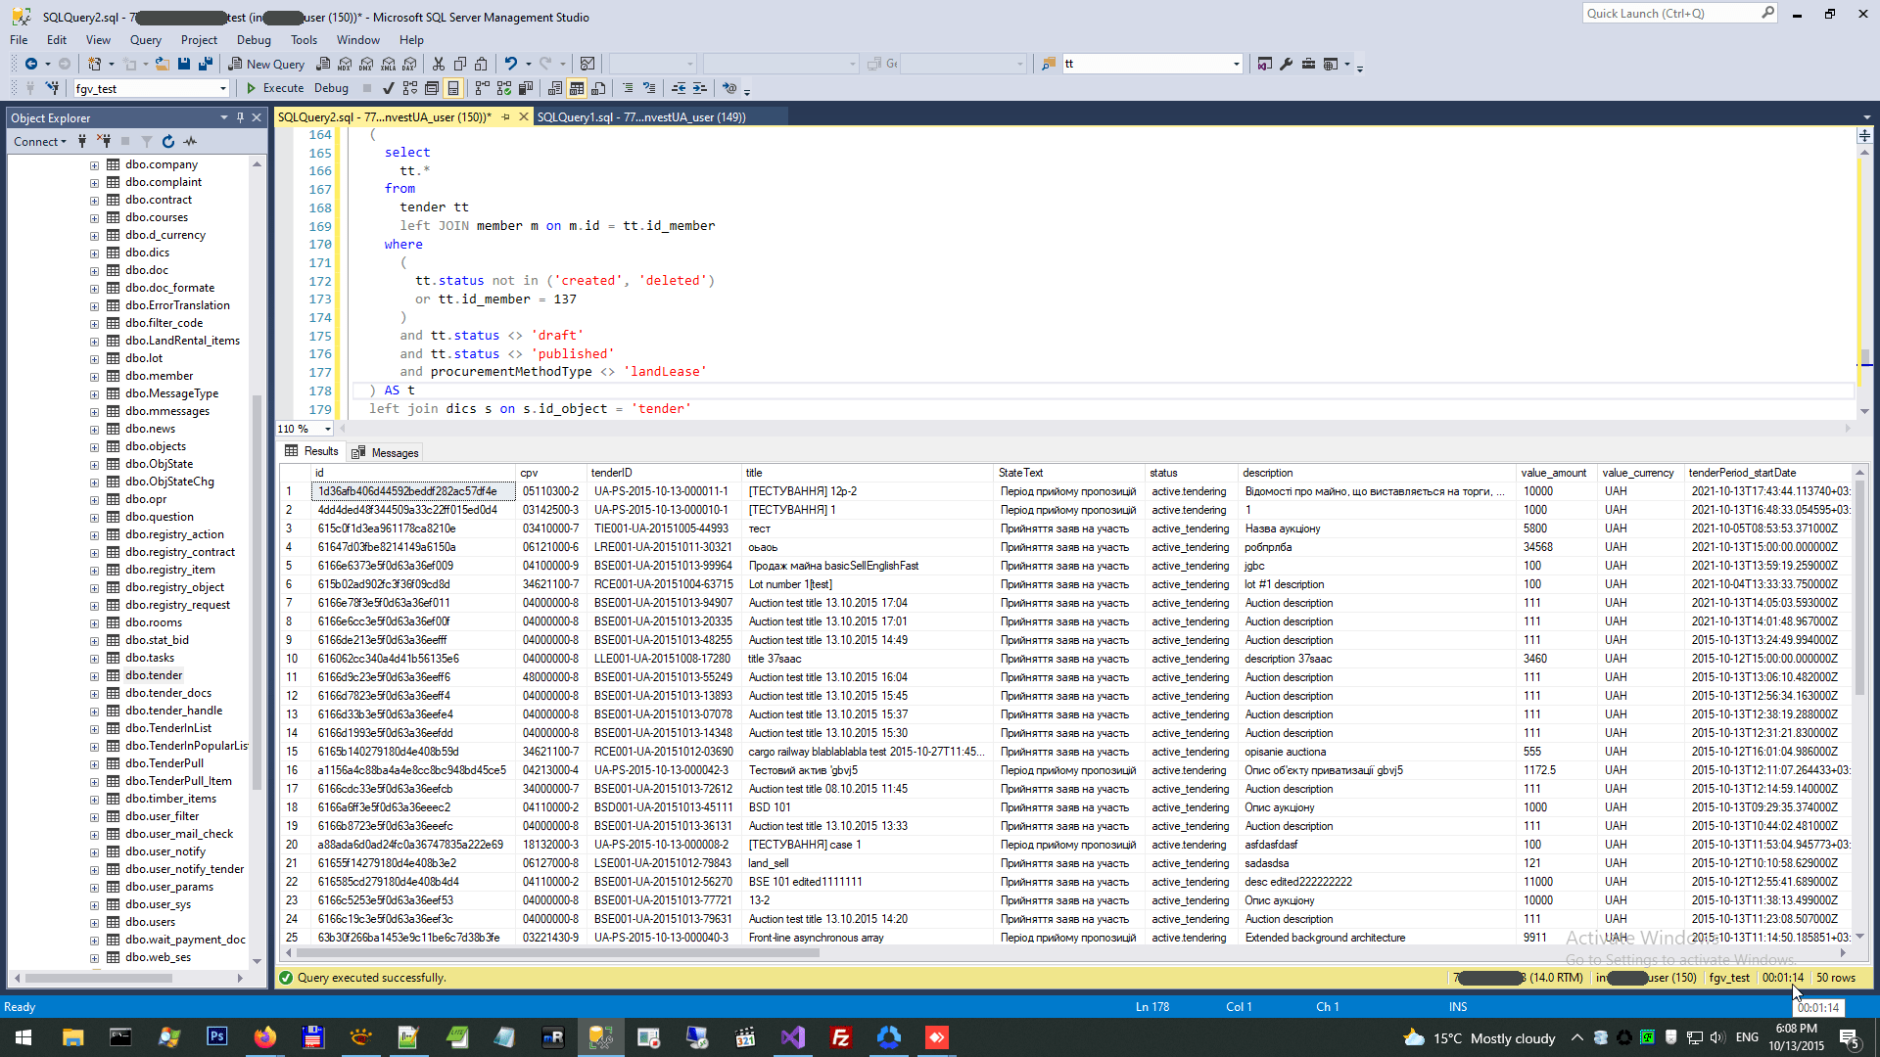The width and height of the screenshot is (1880, 1057).
Task: Click the Execute button
Action: (x=282, y=87)
